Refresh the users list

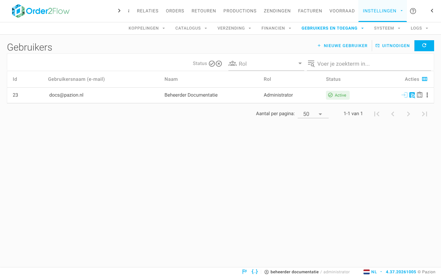[x=424, y=45]
